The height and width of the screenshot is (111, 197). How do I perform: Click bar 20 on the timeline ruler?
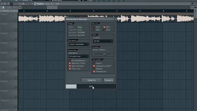pos(47,11)
